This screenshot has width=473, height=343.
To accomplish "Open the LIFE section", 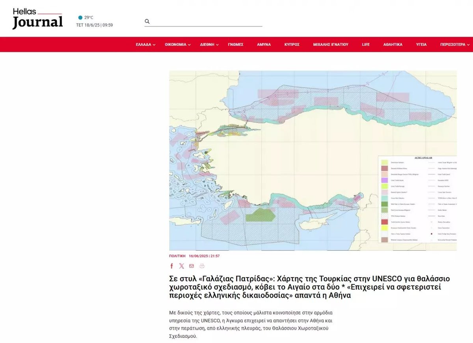I will pos(366,45).
